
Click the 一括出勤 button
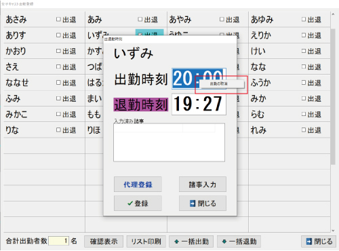tap(191, 242)
